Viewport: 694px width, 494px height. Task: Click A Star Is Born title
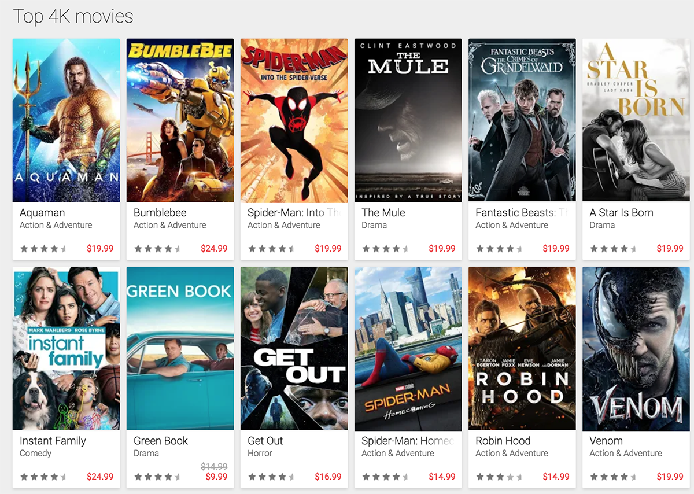point(621,213)
